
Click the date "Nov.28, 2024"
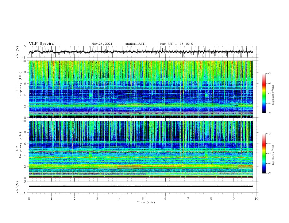[x=102, y=44]
